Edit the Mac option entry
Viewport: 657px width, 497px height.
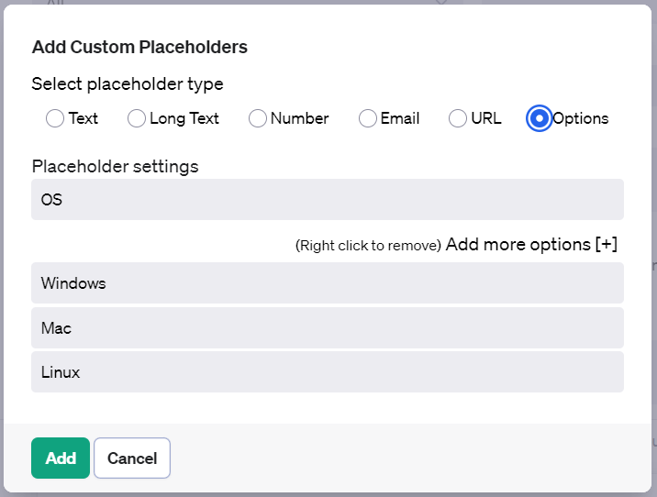[x=328, y=328]
